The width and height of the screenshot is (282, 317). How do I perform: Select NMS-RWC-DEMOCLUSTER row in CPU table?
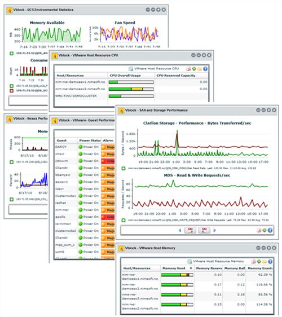click(131, 96)
